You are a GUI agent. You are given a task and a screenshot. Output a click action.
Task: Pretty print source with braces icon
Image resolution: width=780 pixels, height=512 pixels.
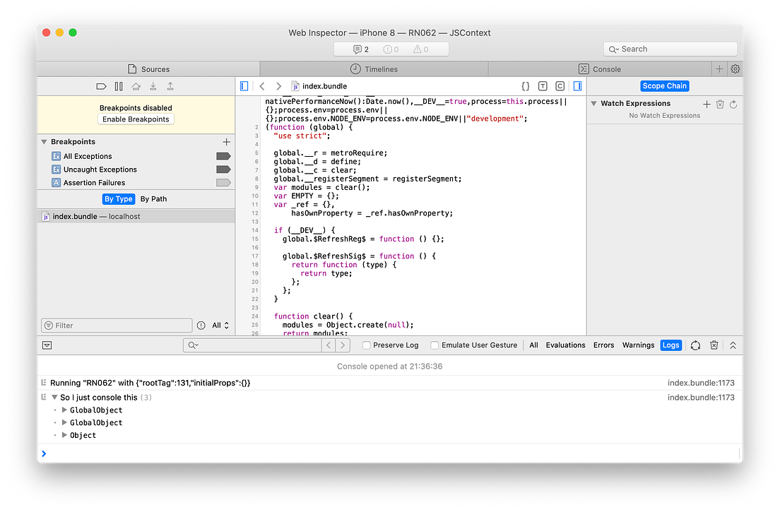[526, 86]
